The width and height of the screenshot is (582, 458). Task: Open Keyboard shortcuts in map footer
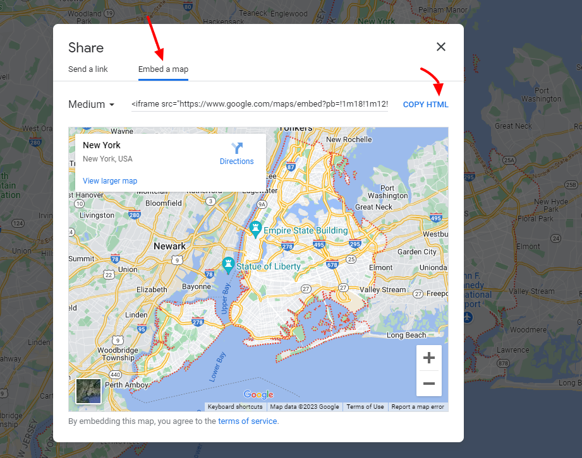pos(235,407)
